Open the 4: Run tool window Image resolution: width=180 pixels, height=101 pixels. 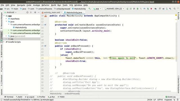pos(51,97)
